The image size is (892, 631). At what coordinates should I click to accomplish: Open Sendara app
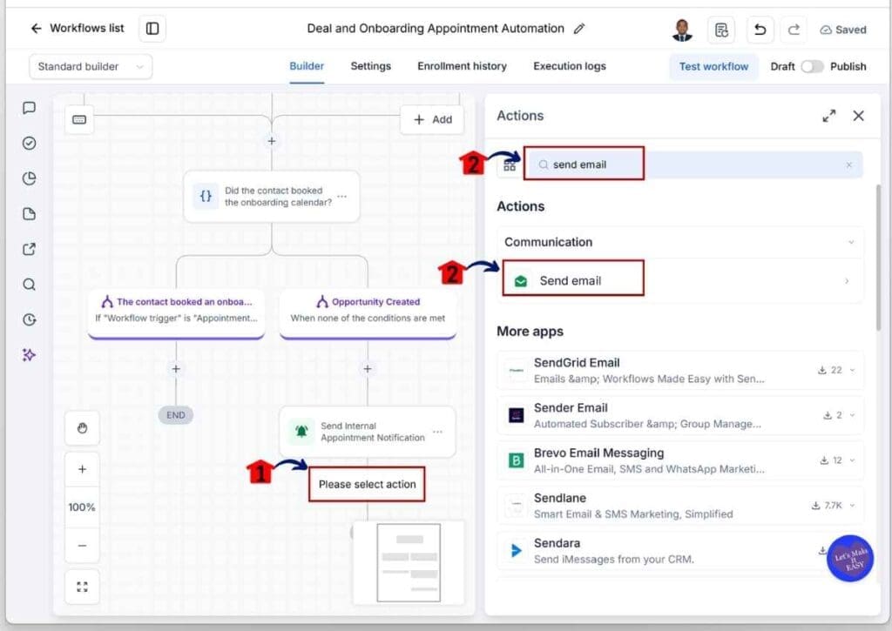[x=680, y=550]
